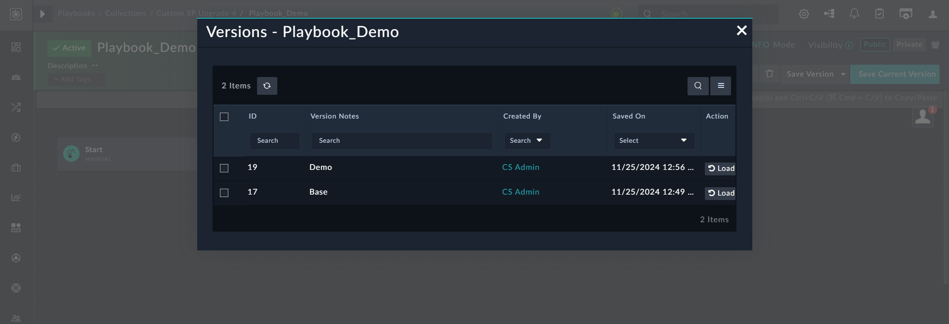This screenshot has width=949, height=324.
Task: Set visibility to Private
Action: (909, 44)
